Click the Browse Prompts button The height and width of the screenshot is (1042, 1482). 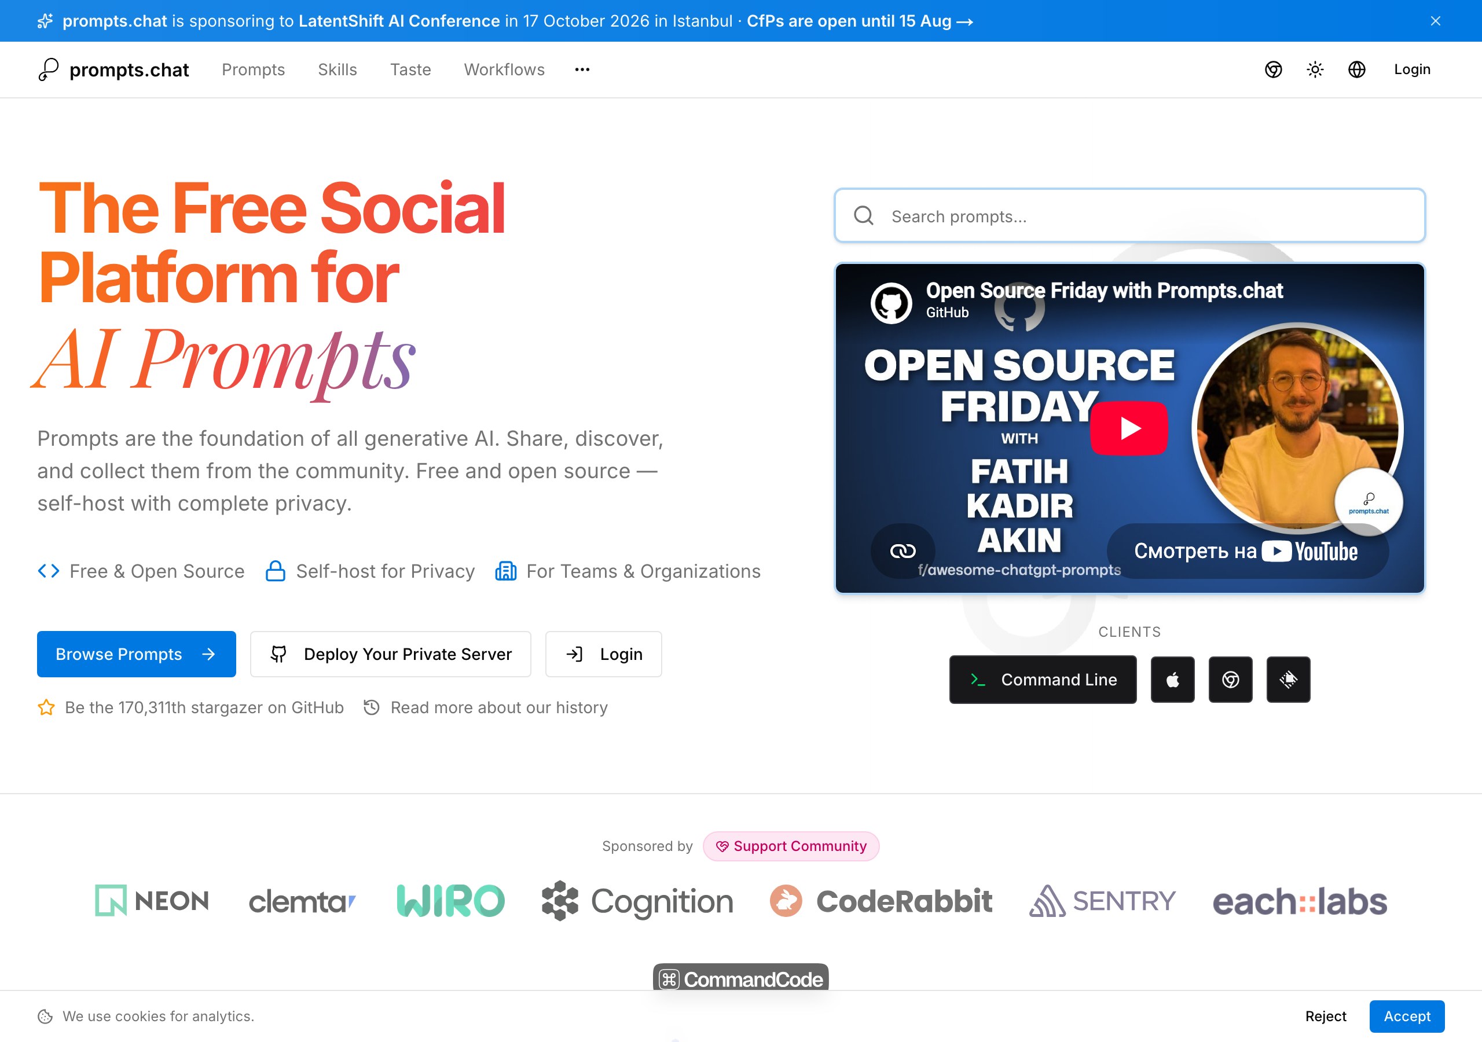pos(136,654)
